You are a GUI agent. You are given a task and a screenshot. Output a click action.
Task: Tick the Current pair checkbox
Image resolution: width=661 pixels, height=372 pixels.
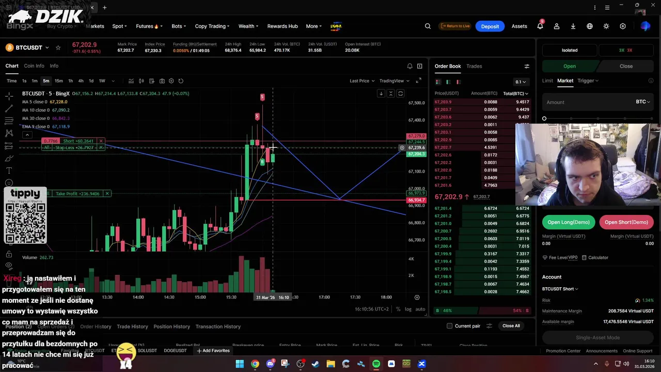449,326
